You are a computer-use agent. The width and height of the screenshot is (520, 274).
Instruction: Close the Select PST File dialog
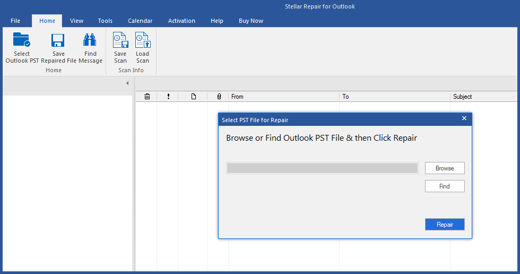pos(464,118)
